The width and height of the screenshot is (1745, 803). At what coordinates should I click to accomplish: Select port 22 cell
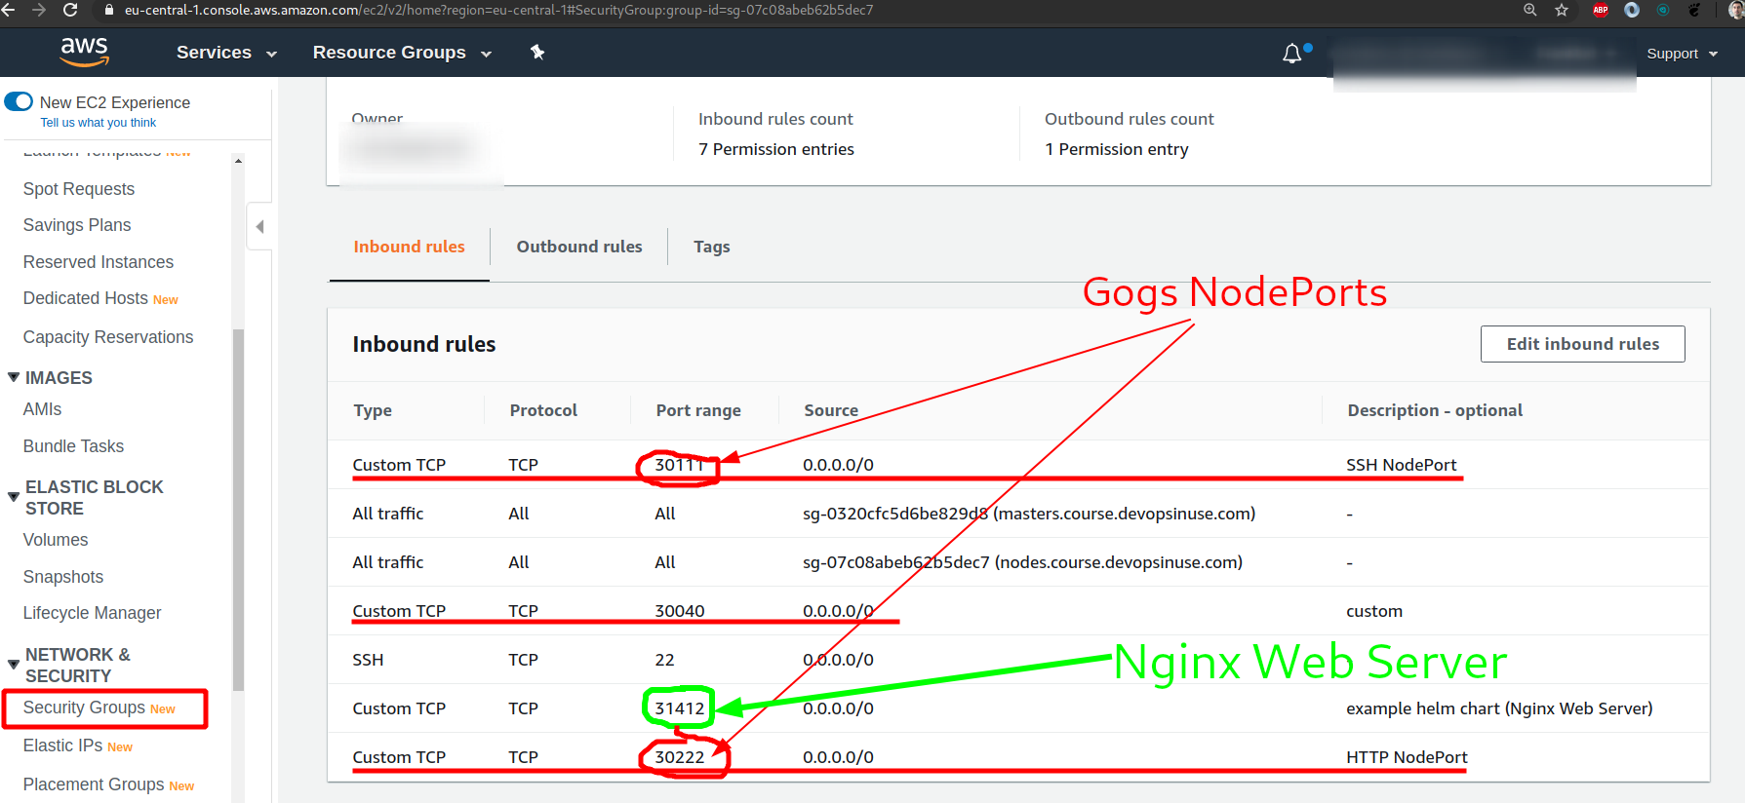(x=664, y=660)
